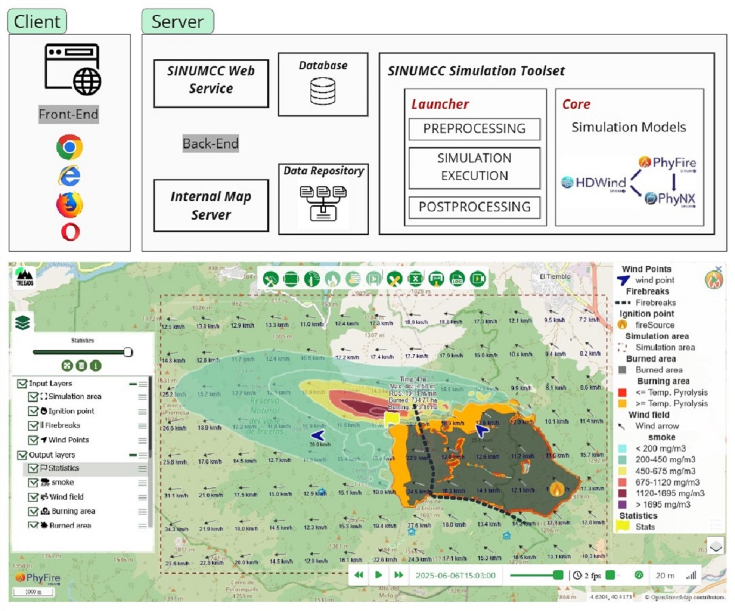Uncheck the smoke layer checkbox
The image size is (735, 611).
[33, 483]
